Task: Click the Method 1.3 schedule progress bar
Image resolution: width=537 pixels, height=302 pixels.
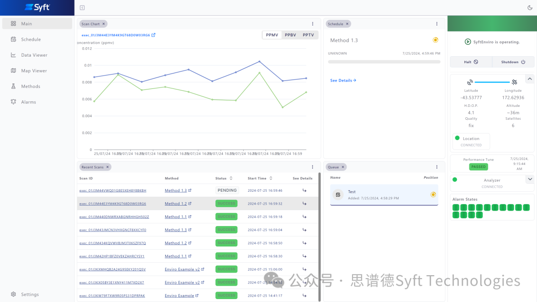Action: (384, 62)
